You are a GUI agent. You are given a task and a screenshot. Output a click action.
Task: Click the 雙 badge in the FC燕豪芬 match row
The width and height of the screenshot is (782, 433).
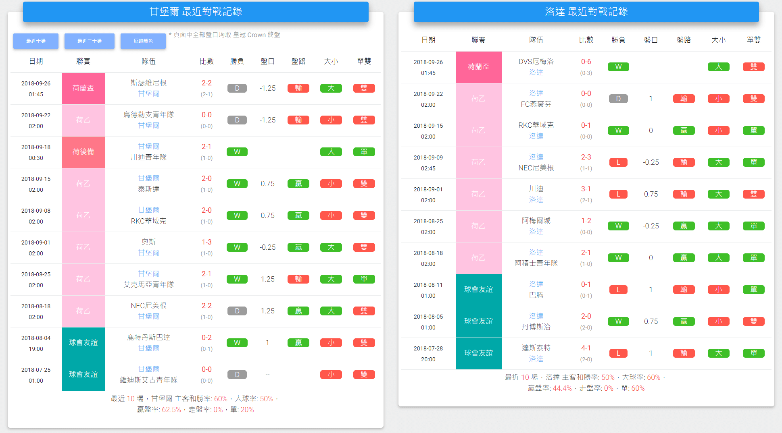coord(753,98)
